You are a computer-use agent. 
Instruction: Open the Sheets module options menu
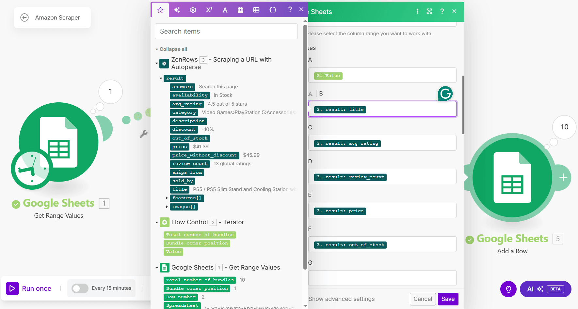click(x=417, y=11)
